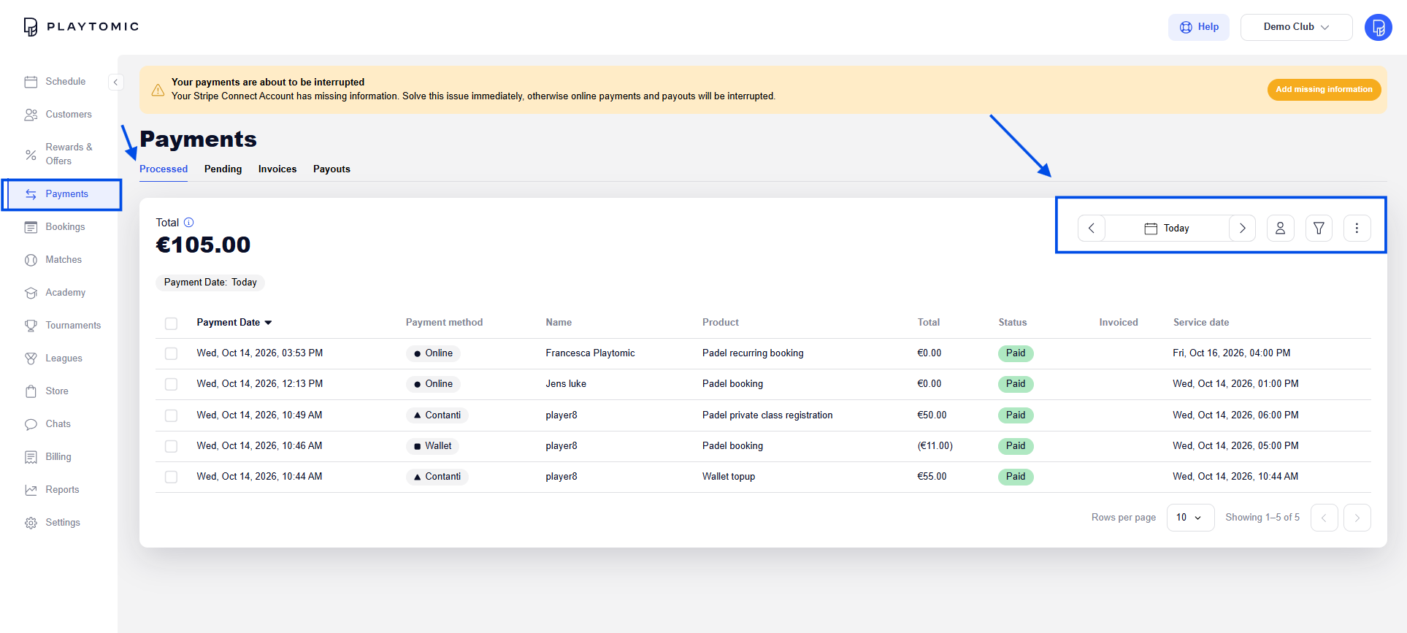The height and width of the screenshot is (633, 1407).
Task: Open the Today date picker
Action: 1167,229
